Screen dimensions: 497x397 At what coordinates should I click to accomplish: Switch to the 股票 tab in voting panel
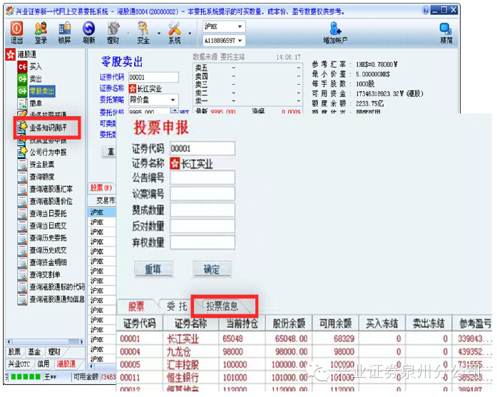pos(136,306)
